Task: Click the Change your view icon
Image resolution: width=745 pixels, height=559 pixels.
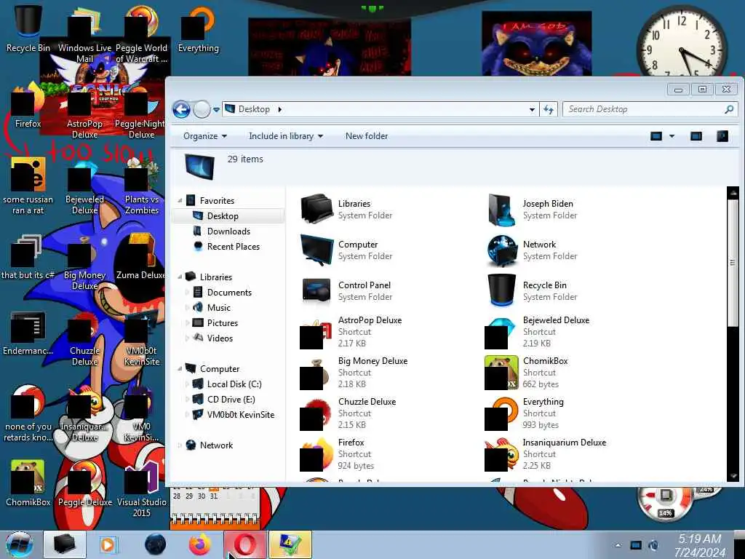Action: [x=656, y=136]
